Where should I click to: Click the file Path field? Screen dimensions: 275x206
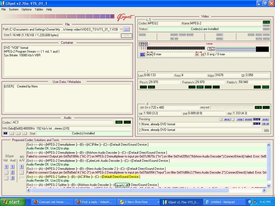coord(64,30)
